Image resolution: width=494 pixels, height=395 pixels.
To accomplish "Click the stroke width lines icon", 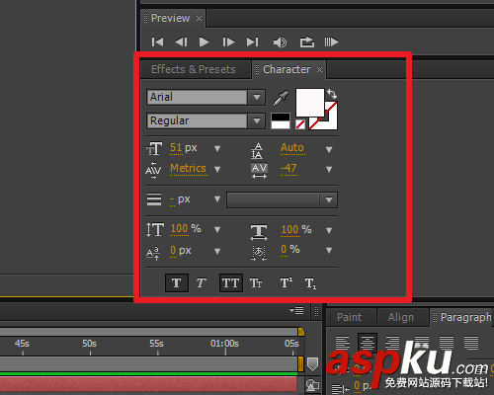I will [154, 199].
